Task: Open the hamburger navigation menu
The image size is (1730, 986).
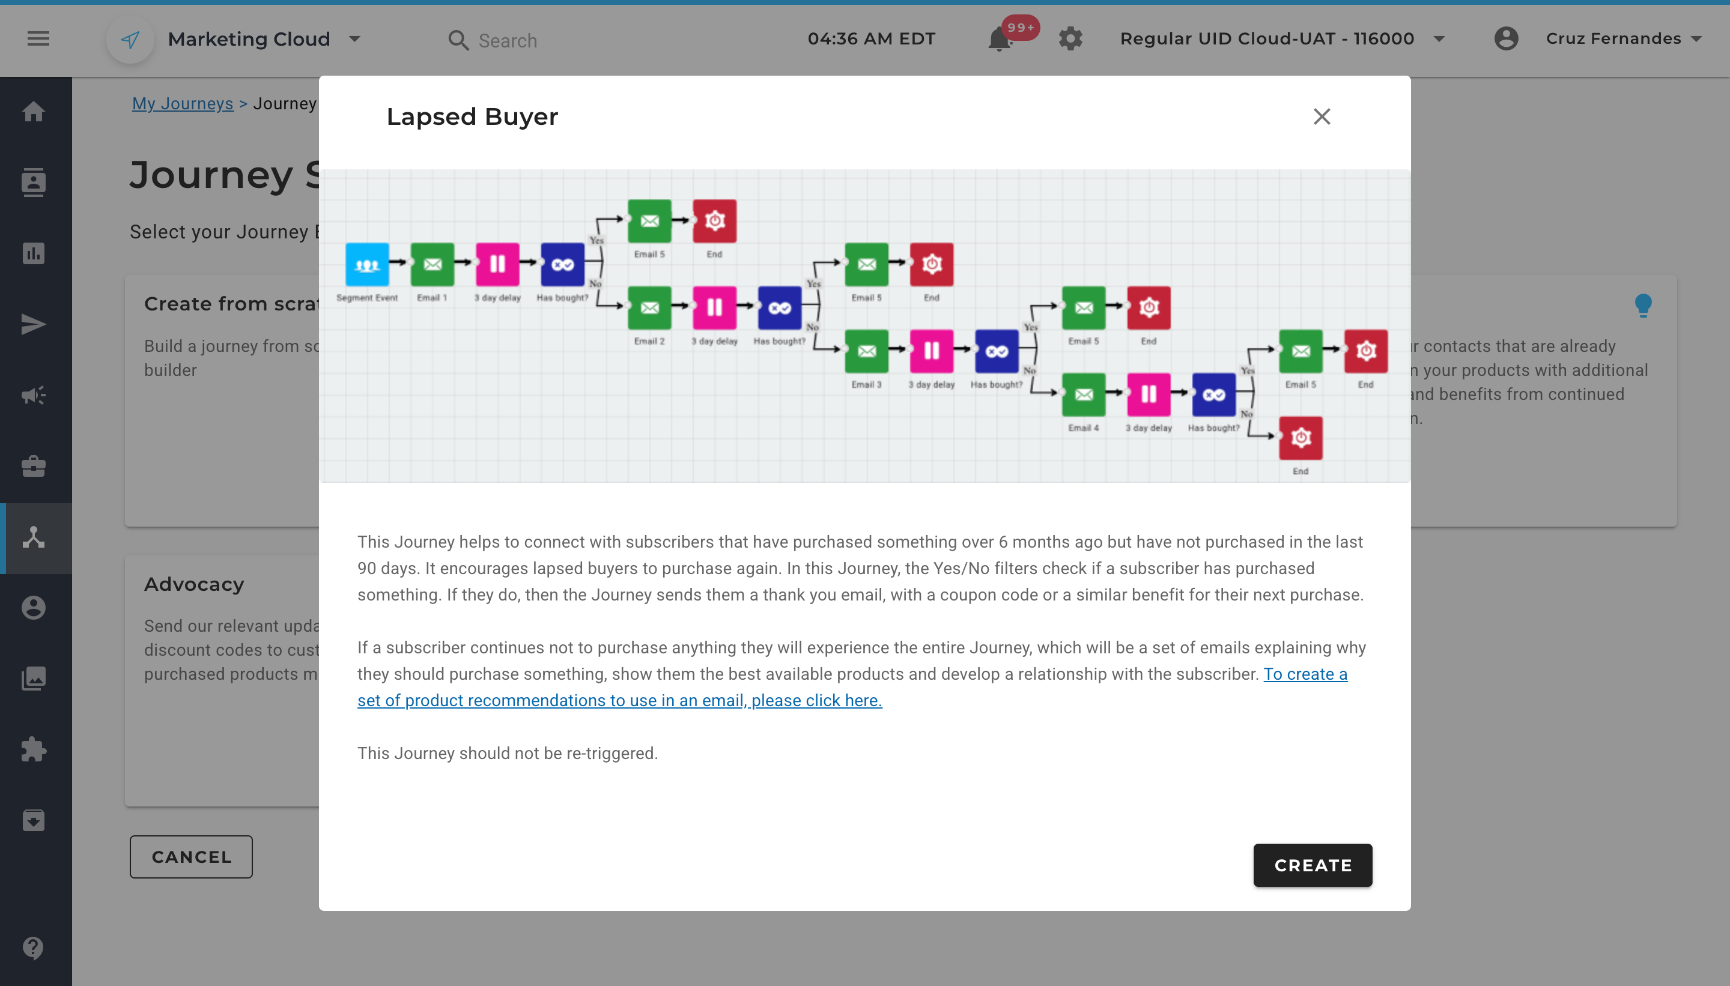Action: pos(38,38)
